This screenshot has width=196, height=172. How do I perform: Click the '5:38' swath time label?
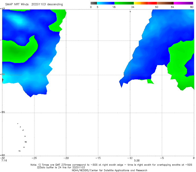pos(137,161)
